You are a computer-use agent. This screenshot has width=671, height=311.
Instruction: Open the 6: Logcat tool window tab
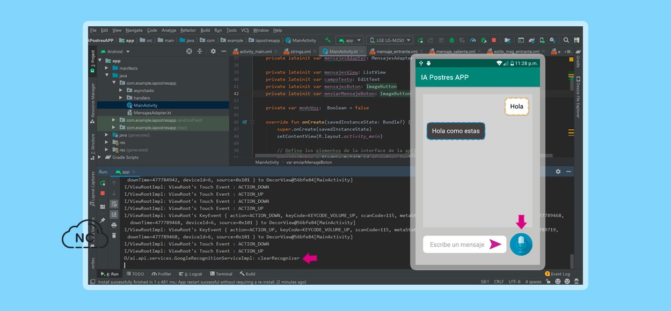[192, 274]
